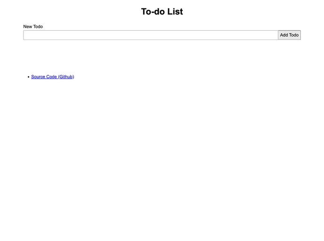
Task: Open the Source Code (Github) link
Action: (x=52, y=77)
